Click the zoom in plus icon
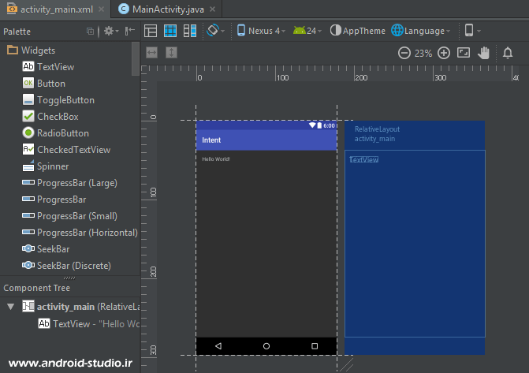 click(444, 53)
